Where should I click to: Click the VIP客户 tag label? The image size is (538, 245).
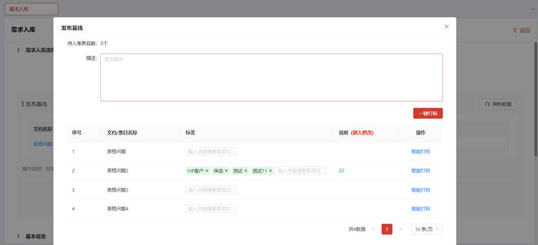[x=195, y=171]
